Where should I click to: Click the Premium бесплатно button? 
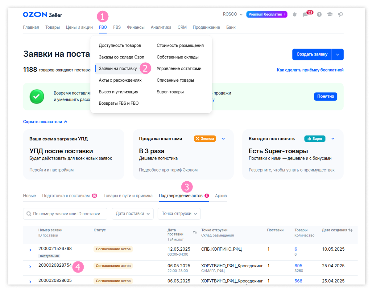267,14
